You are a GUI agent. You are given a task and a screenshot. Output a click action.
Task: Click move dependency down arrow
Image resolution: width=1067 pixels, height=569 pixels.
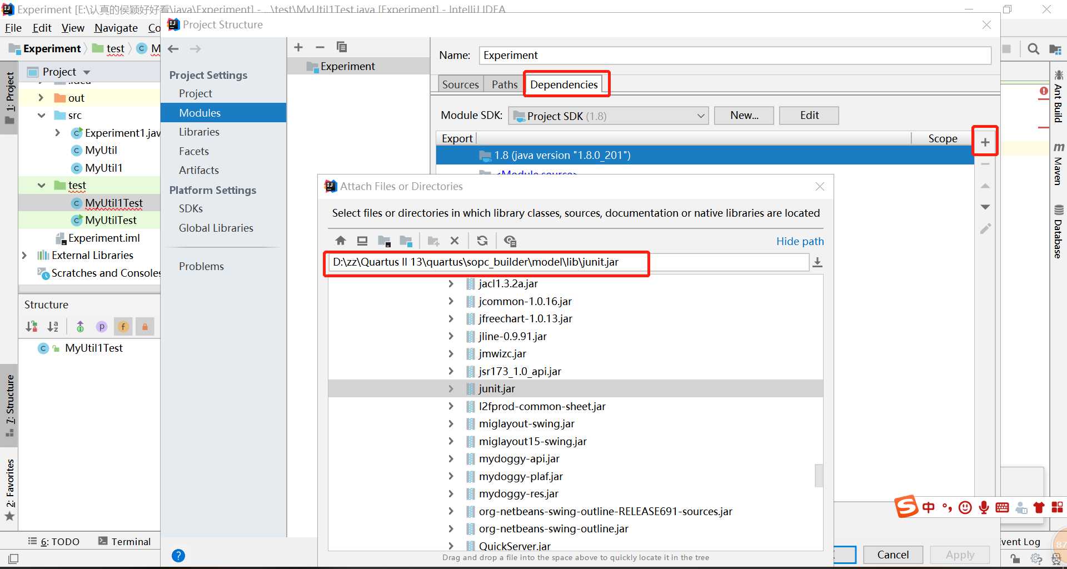point(985,207)
